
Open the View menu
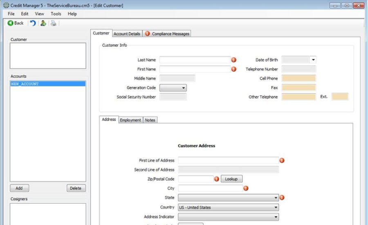[39, 14]
